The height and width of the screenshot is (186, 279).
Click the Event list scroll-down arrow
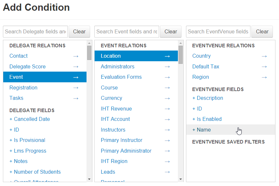(x=180, y=179)
